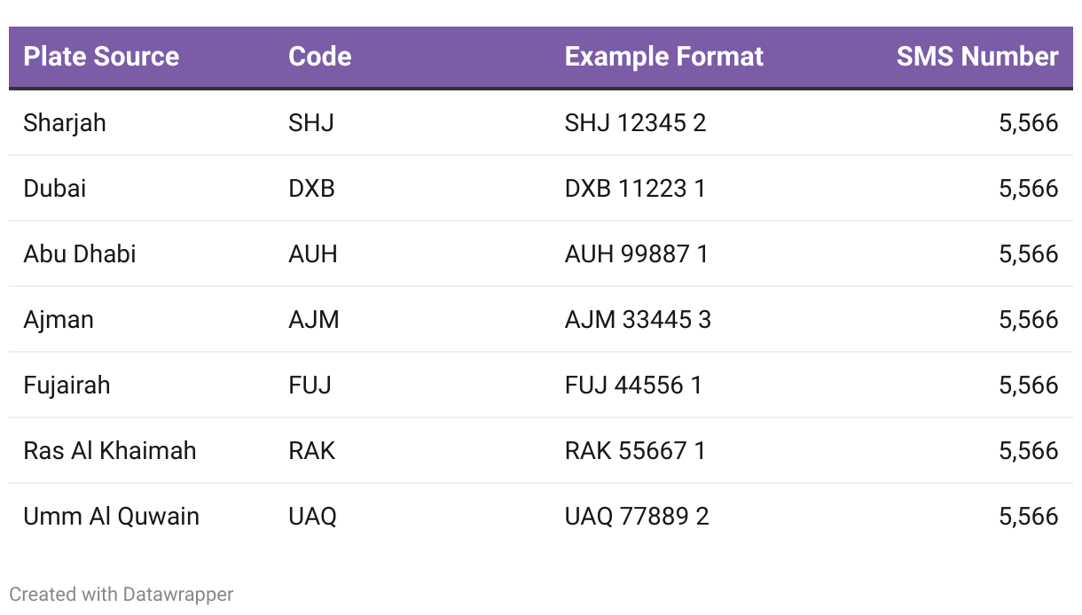Viewport: 1082px width, 615px height.
Task: Click the Umm Al Quwain row label
Action: point(111,516)
